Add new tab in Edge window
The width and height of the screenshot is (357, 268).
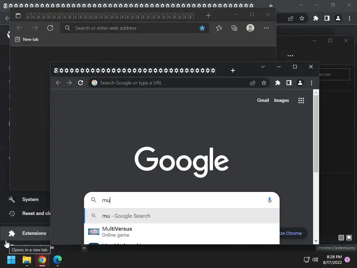(208, 15)
